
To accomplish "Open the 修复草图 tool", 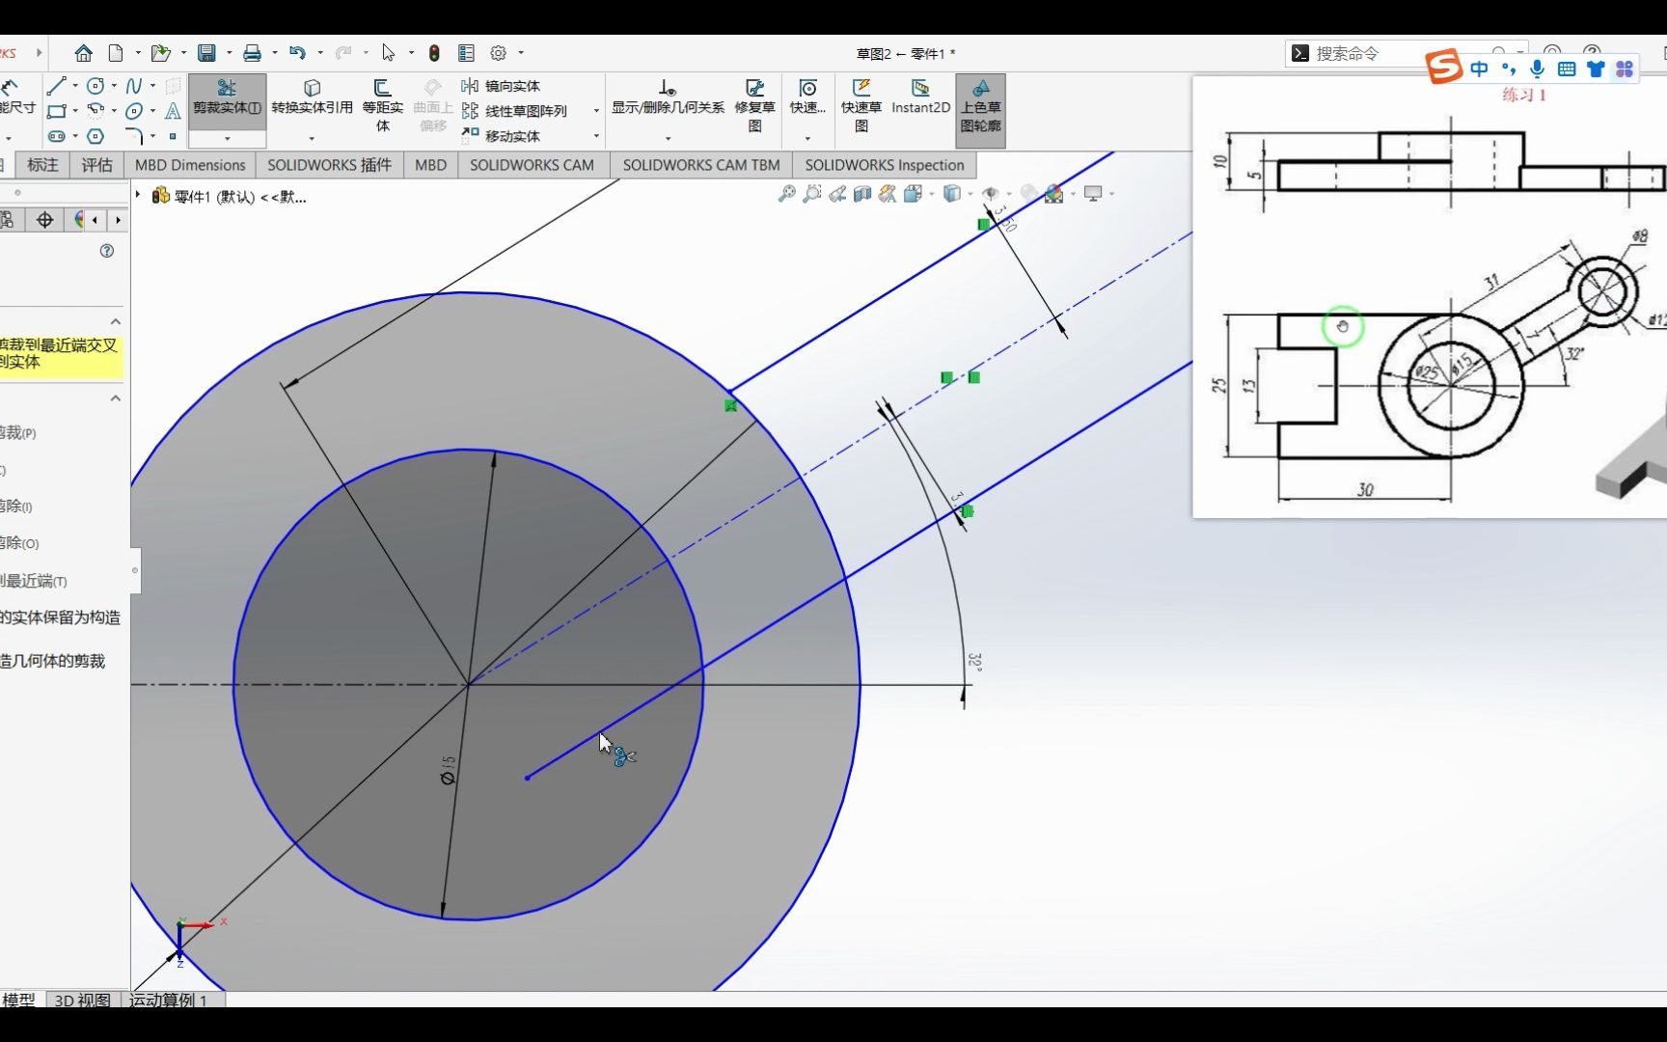I will point(755,103).
